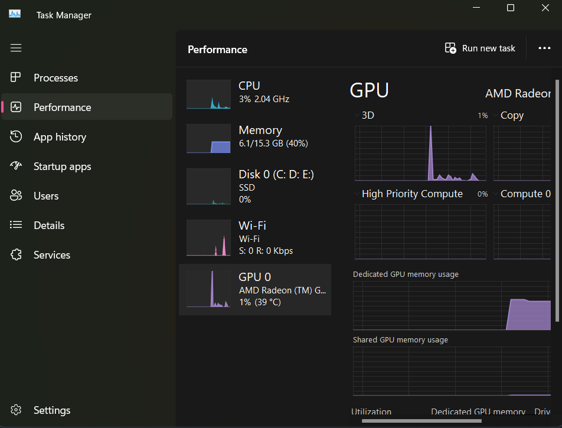Click the Shared GPU memory usage label
562x428 pixels.
pyautogui.click(x=400, y=340)
